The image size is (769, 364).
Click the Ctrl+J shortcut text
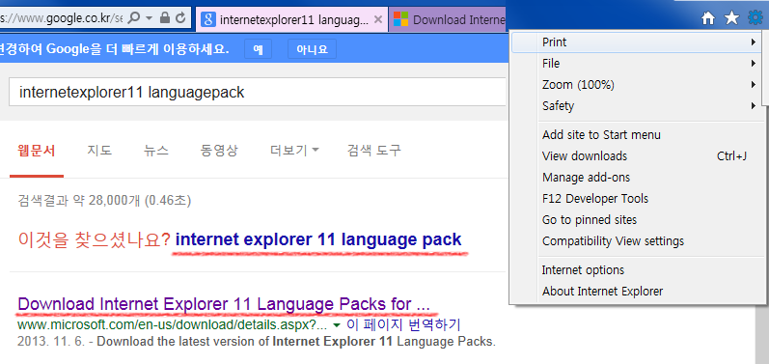click(x=731, y=156)
